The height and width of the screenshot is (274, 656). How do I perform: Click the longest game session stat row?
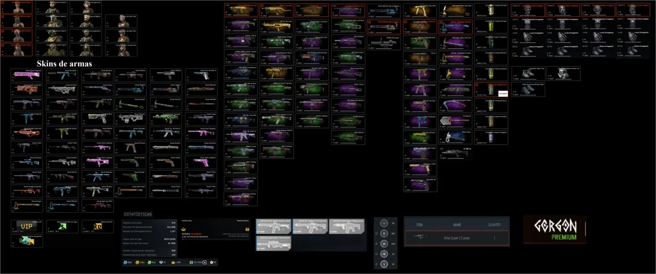click(x=149, y=243)
